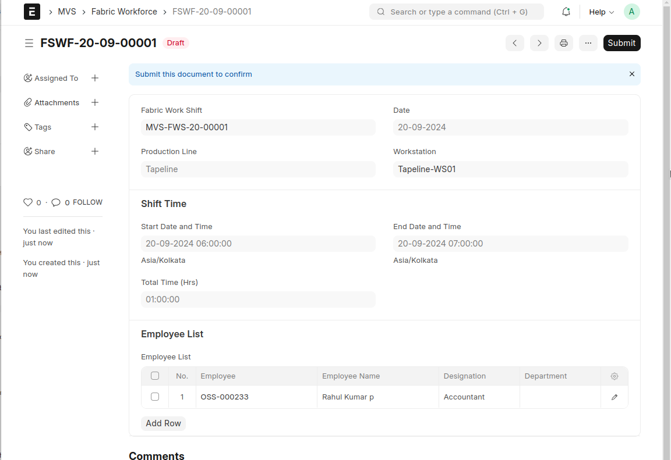Toggle the sidebar hamburger icon
The height and width of the screenshot is (460, 671).
tap(29, 43)
